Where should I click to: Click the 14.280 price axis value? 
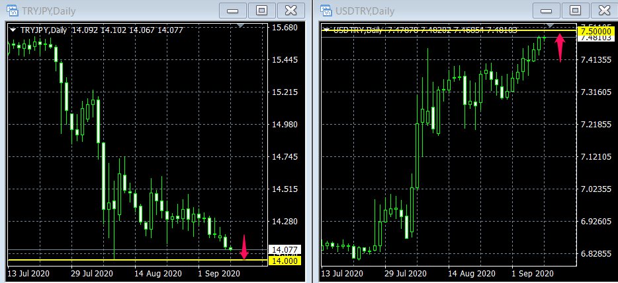[285, 221]
